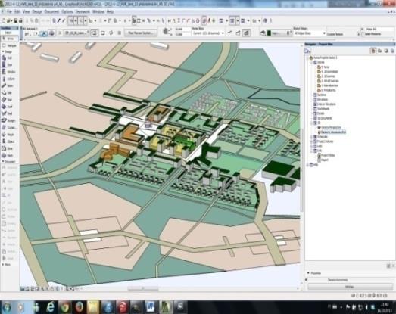396x314 pixels.
Task: Click the green color swatch in the Info Box
Action: 270,33
